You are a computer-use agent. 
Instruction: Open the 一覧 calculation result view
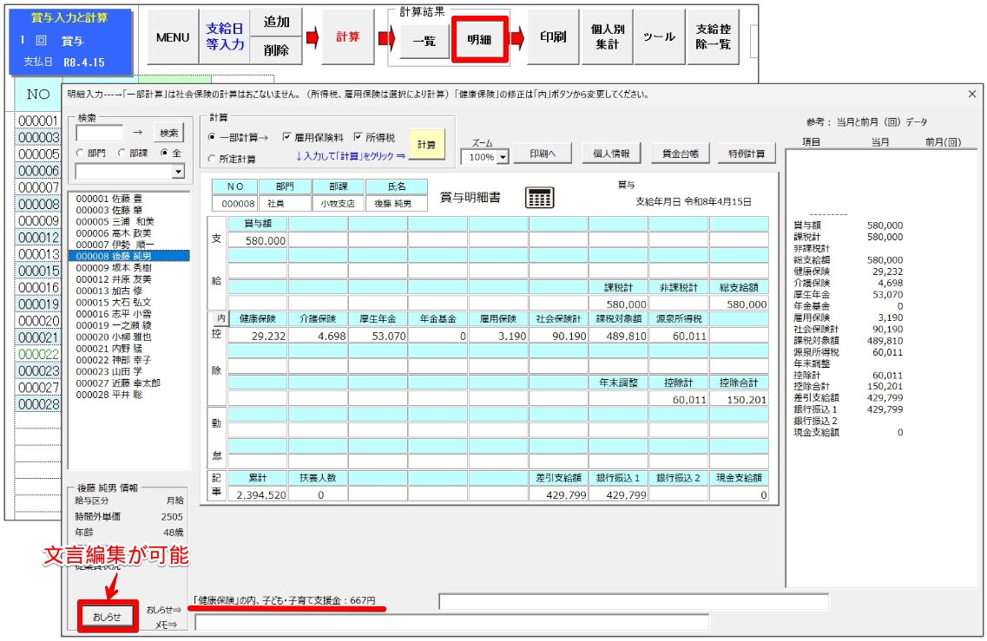424,40
